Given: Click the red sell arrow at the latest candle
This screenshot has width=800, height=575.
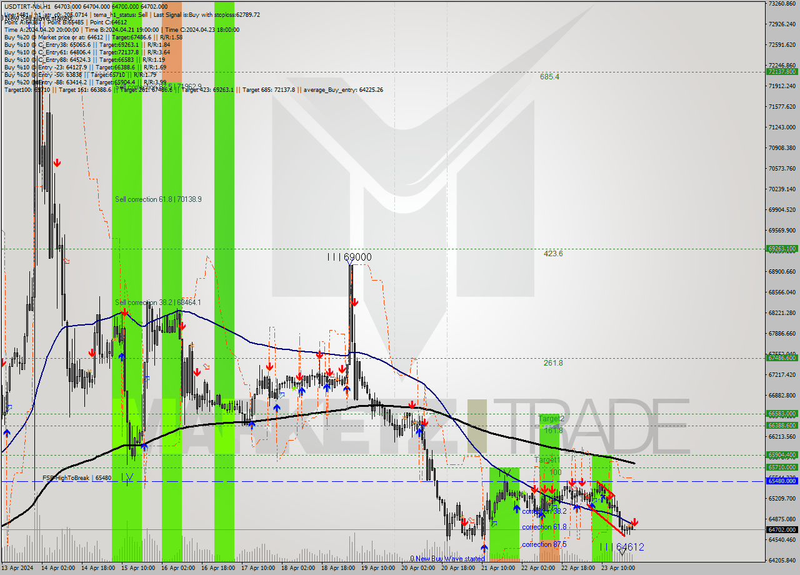Looking at the screenshot, I should (634, 522).
